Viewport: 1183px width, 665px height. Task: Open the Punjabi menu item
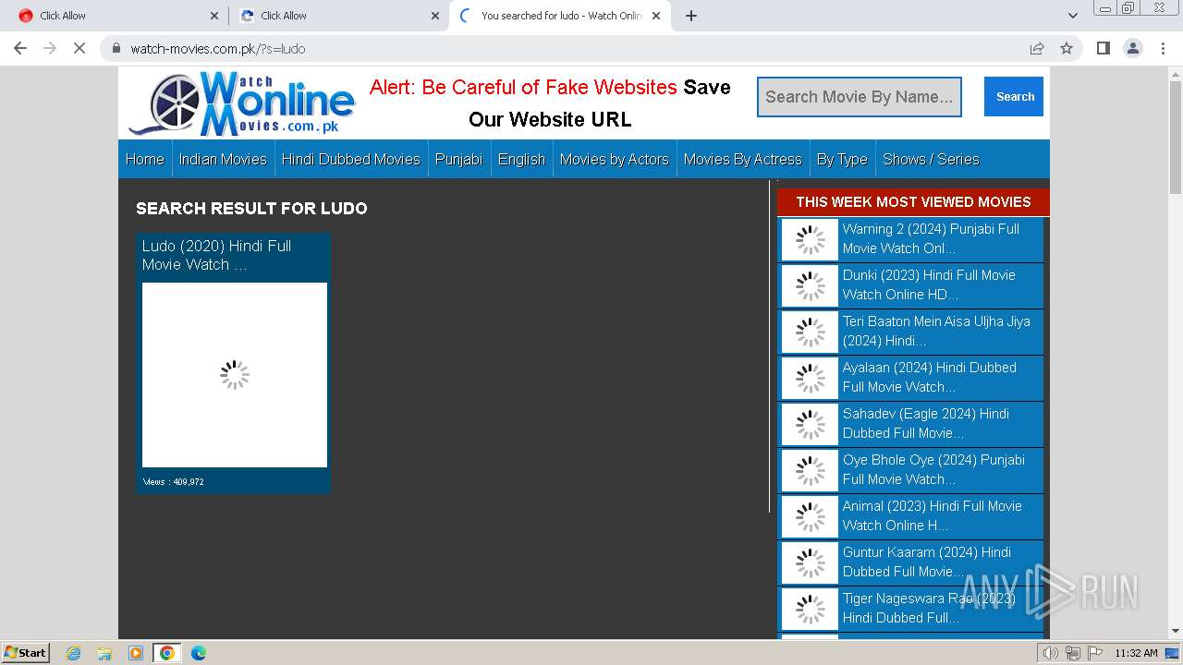pyautogui.click(x=459, y=159)
